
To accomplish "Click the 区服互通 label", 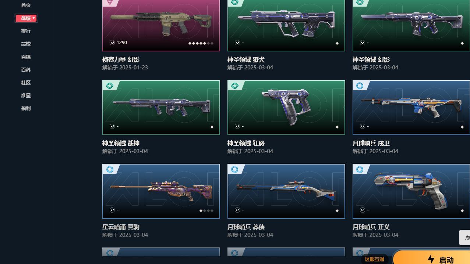I will (375, 259).
